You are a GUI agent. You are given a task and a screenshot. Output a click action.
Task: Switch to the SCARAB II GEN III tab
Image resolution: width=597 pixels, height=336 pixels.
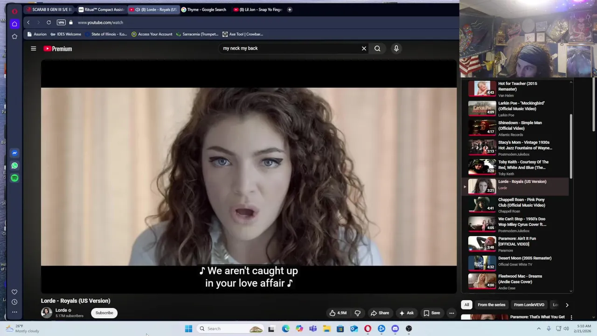49,9
